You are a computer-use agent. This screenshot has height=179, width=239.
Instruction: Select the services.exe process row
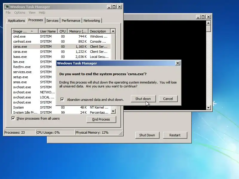click(34, 72)
